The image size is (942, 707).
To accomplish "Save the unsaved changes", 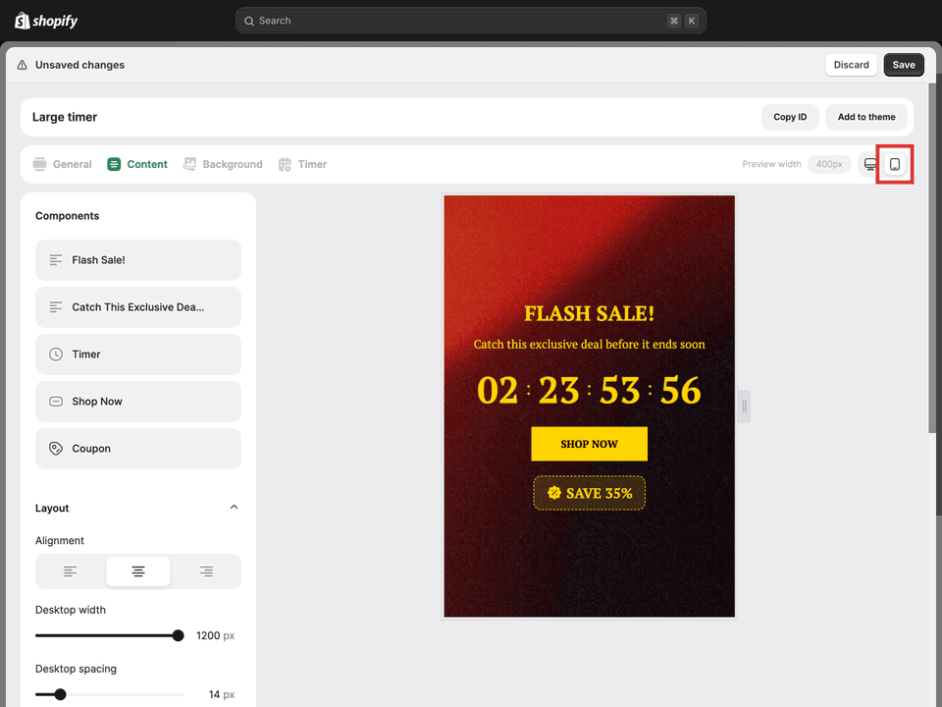I will tap(903, 64).
